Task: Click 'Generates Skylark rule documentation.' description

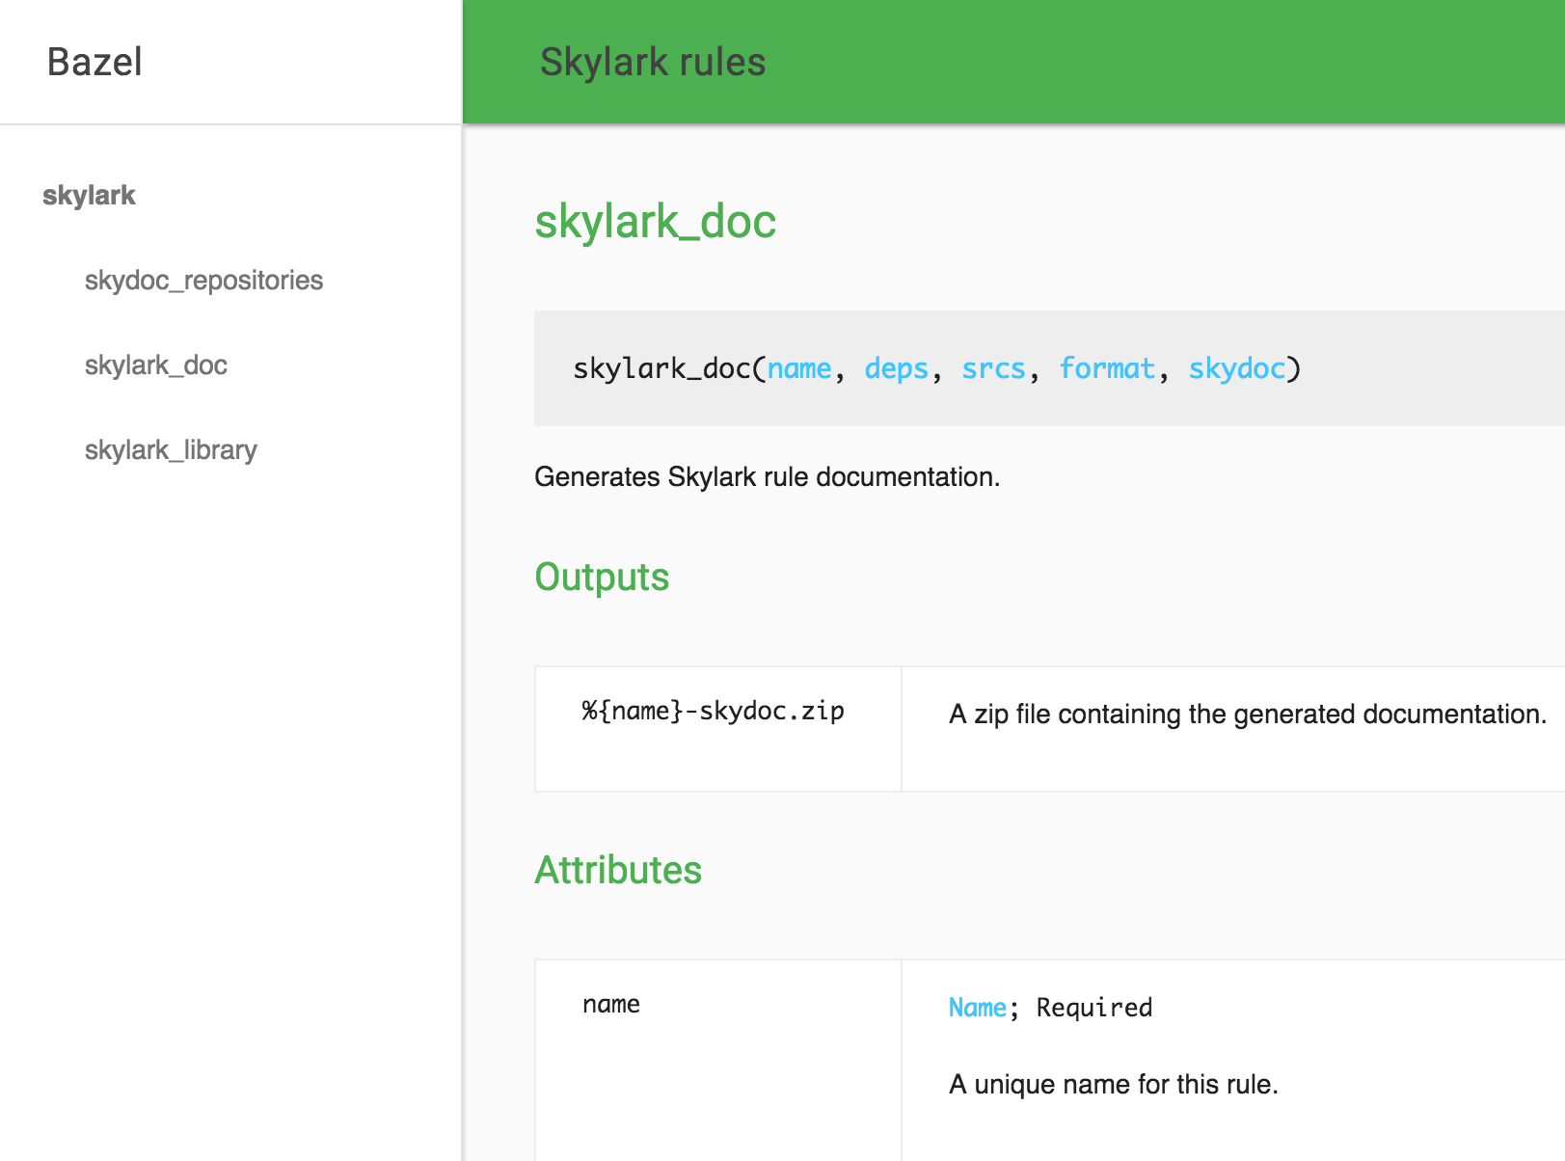Action: (x=768, y=477)
